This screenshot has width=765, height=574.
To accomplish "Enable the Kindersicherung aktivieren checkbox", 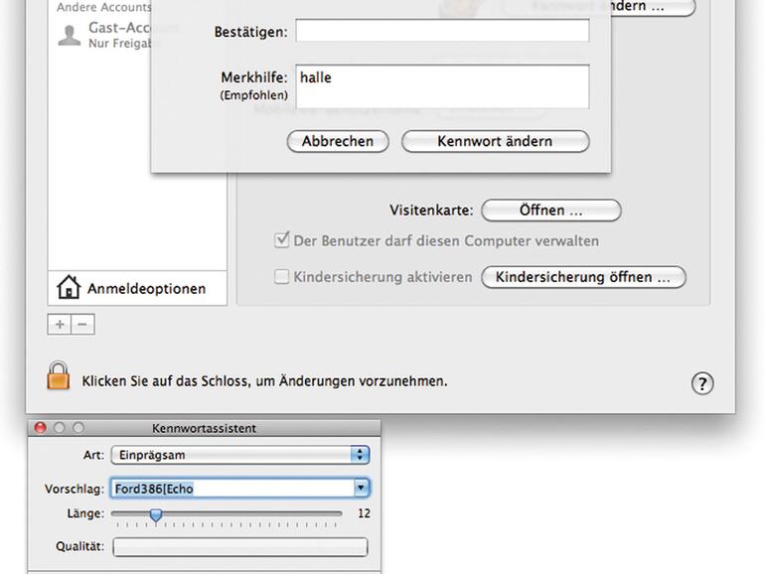I will pyautogui.click(x=281, y=276).
